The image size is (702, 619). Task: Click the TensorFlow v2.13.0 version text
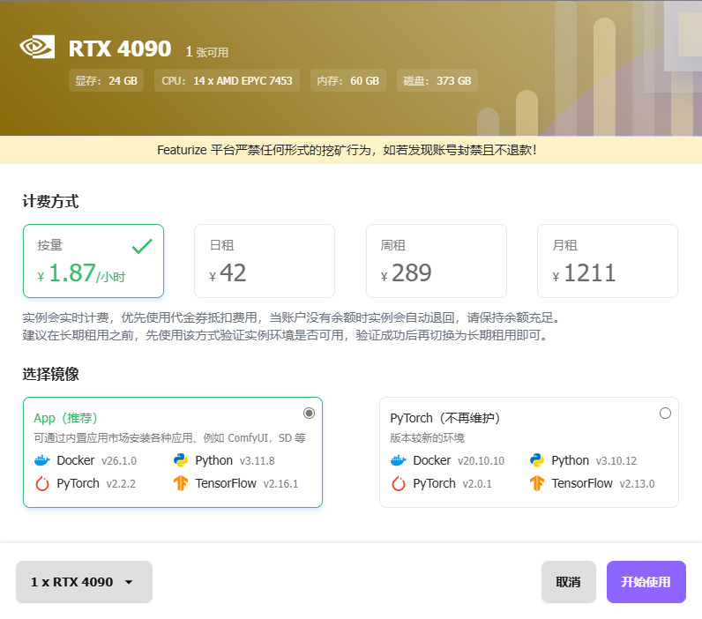tap(637, 484)
